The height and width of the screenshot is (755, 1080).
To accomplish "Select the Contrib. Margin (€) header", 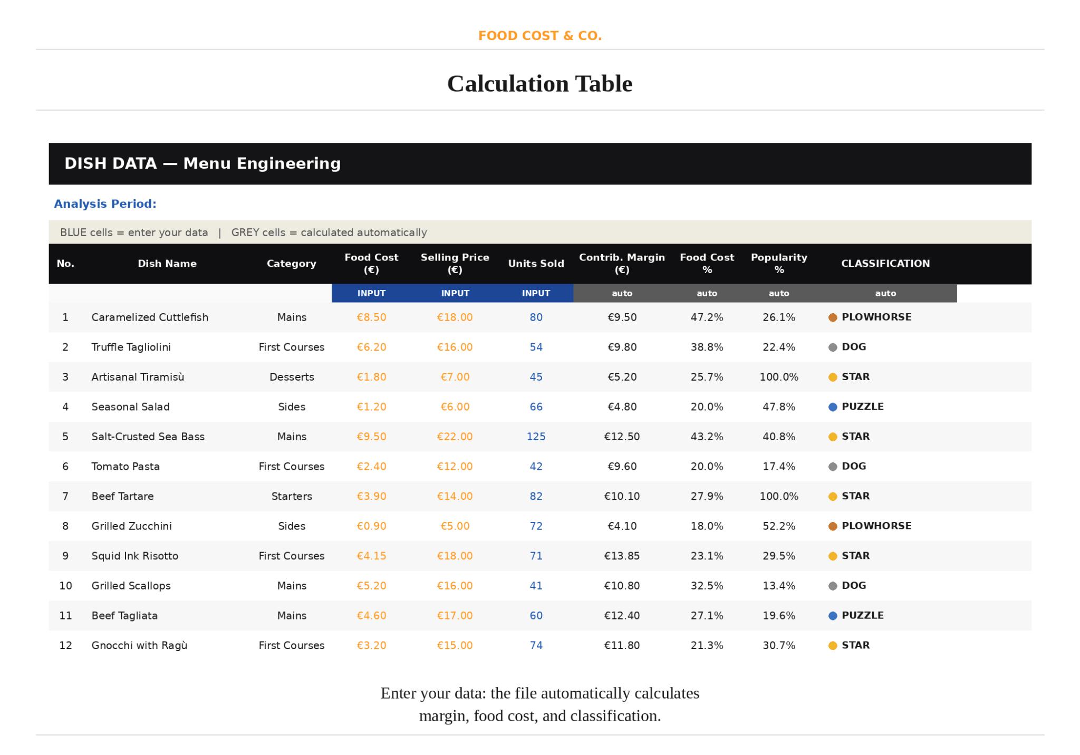I will click(622, 264).
